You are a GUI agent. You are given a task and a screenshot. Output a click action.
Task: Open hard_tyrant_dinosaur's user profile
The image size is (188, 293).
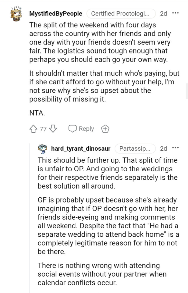point(81,148)
